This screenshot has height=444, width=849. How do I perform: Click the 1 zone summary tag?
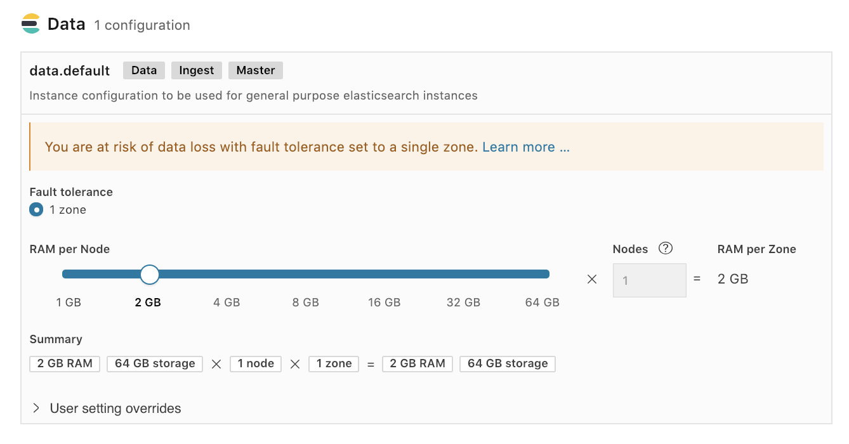(x=334, y=364)
